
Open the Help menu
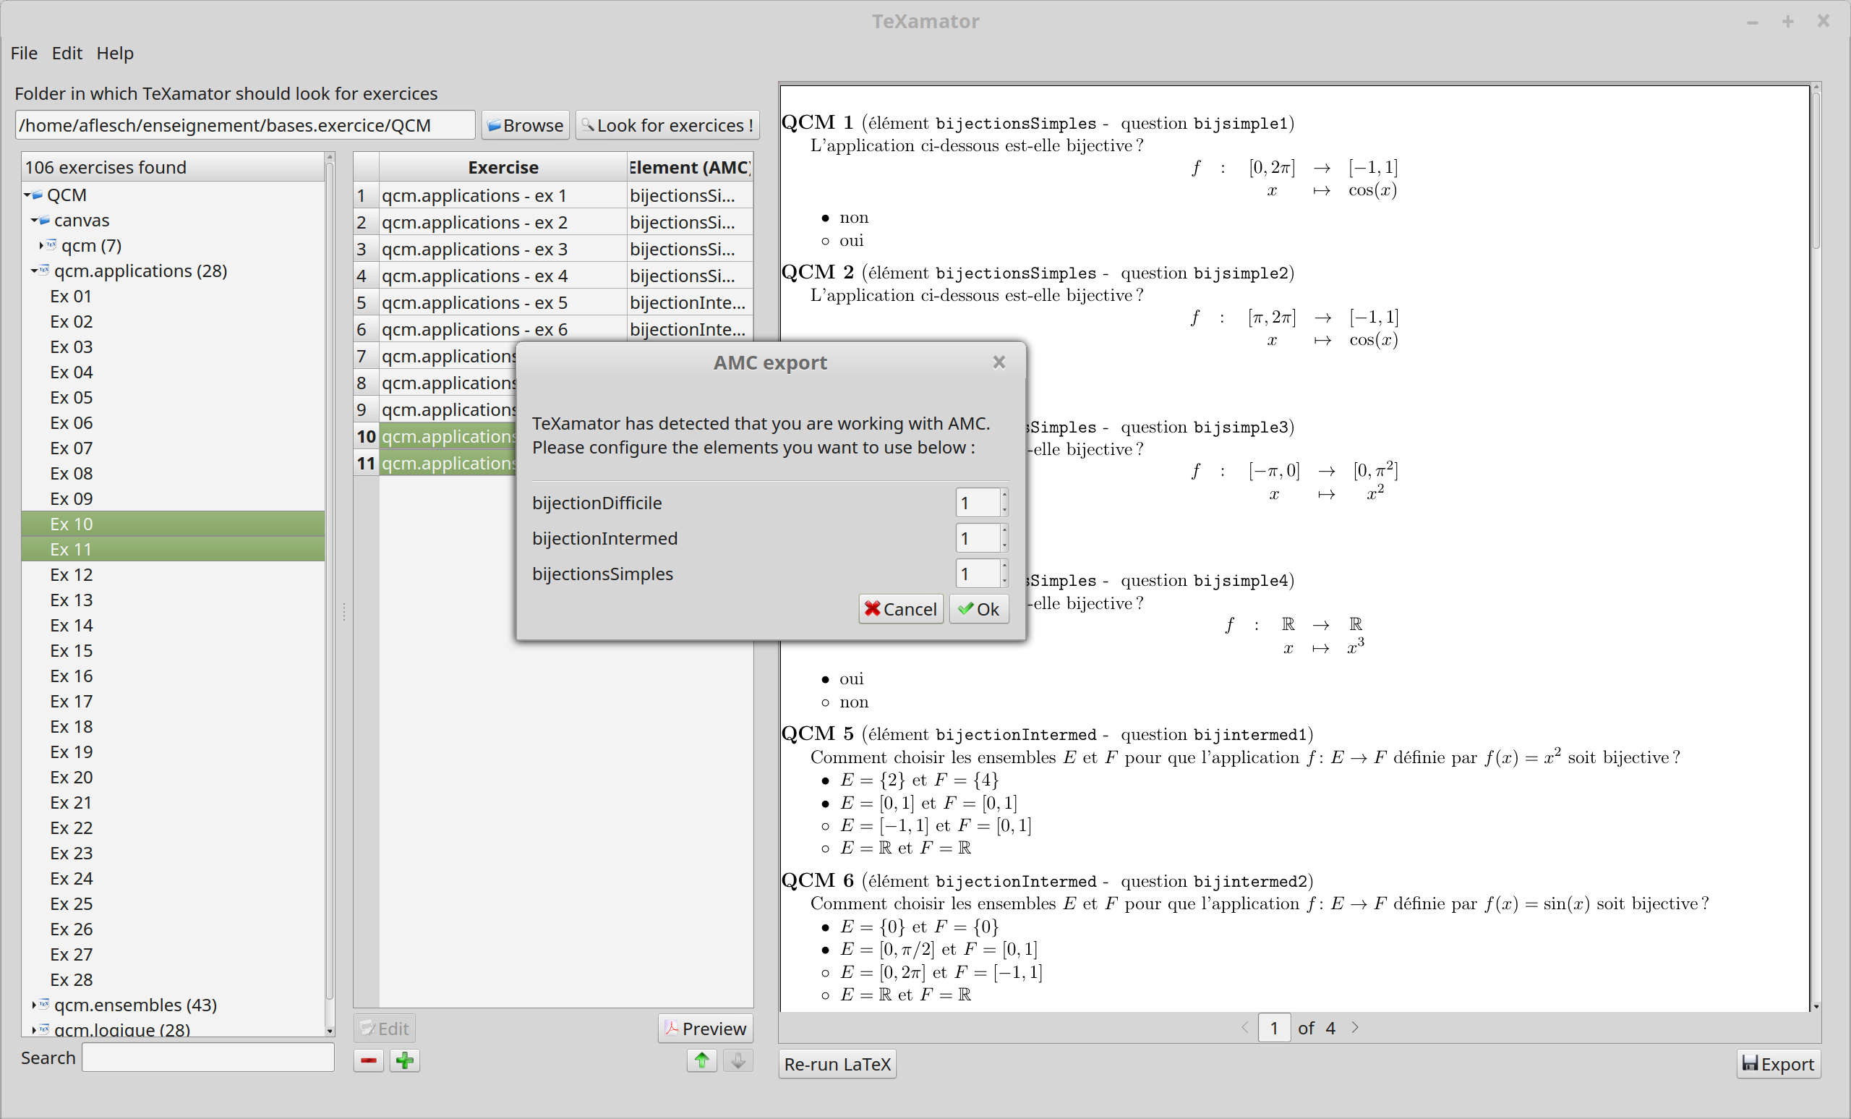pos(115,54)
